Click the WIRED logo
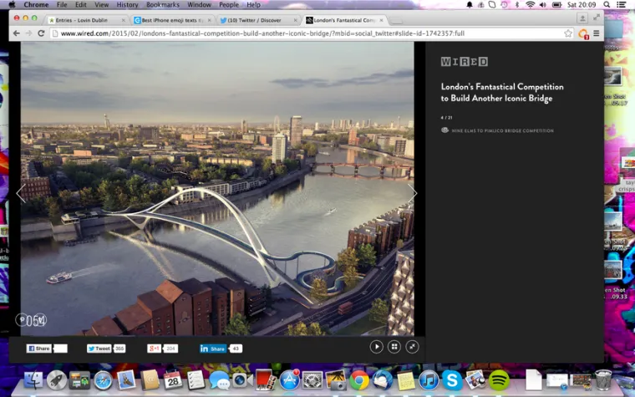Screen dimensions: 635x397 [x=464, y=62]
